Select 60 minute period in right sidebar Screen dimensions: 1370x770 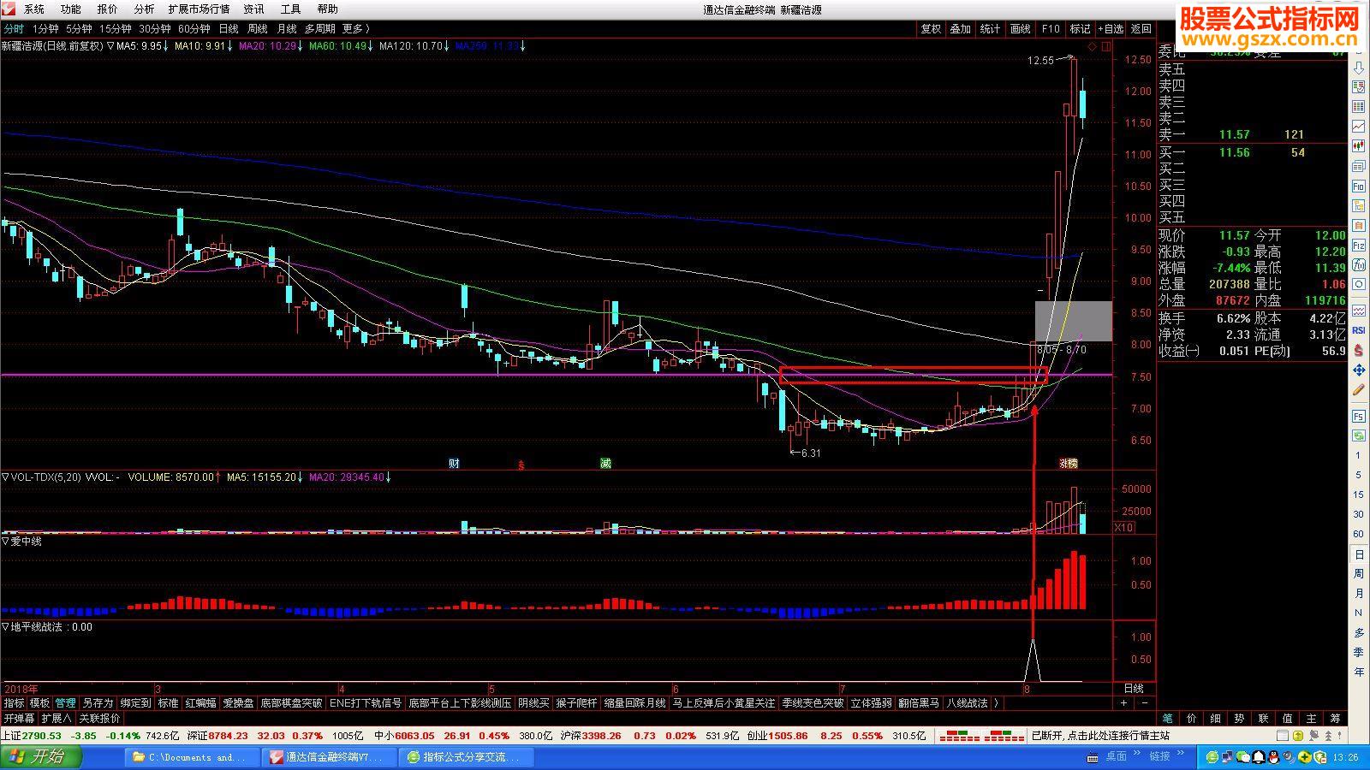pos(1359,534)
